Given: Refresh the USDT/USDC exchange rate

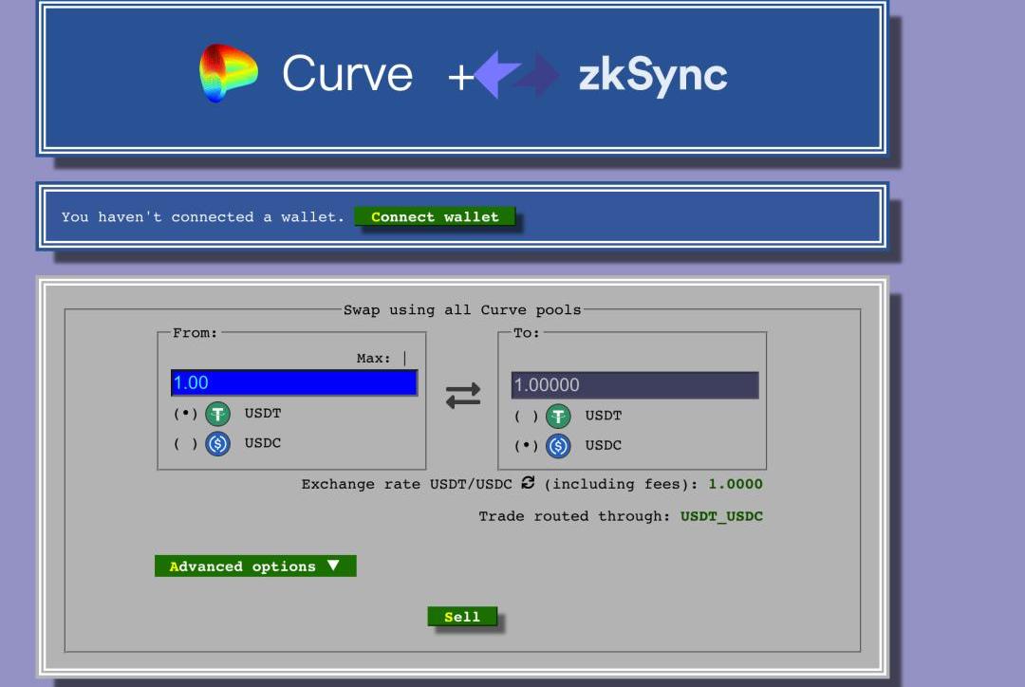Looking at the screenshot, I should [x=529, y=482].
